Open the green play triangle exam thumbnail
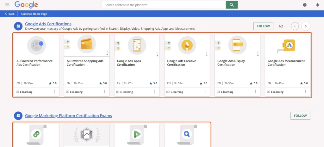This screenshot has height=147, width=324. pyautogui.click(x=137, y=135)
